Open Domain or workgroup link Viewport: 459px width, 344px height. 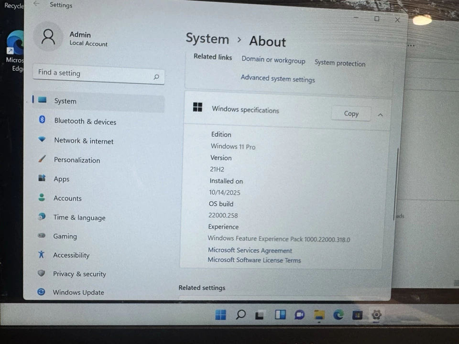click(x=273, y=60)
